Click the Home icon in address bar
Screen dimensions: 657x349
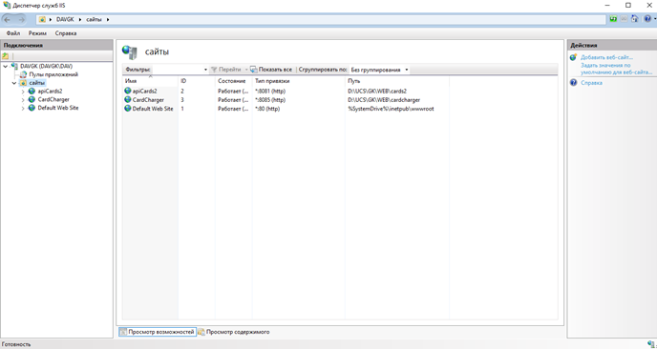(x=634, y=19)
